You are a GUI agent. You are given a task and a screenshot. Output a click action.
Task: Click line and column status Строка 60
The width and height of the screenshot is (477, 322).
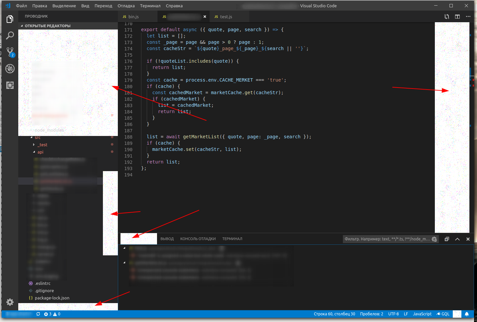point(334,314)
